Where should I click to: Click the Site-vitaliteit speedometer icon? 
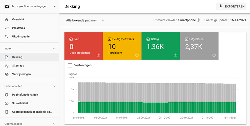coord(7,103)
